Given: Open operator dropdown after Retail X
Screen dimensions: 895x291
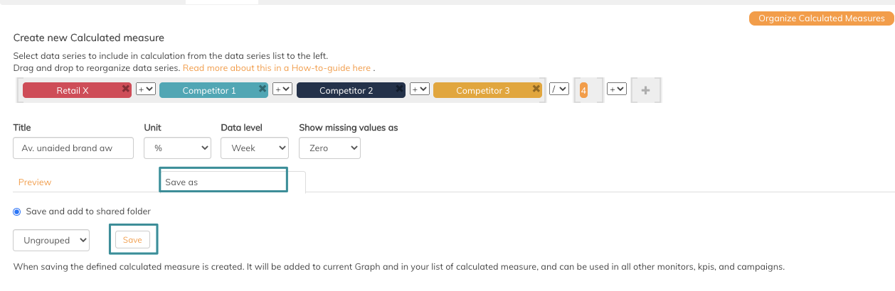Looking at the screenshot, I should click(146, 89).
